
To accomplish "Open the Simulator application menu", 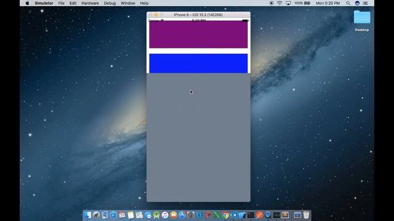I will [44, 3].
